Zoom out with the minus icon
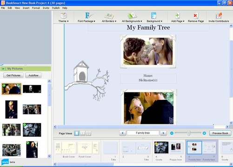 pyautogui.click(x=172, y=133)
